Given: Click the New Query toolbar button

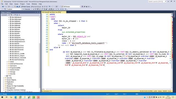Looking at the screenshot, I should tap(26, 7).
